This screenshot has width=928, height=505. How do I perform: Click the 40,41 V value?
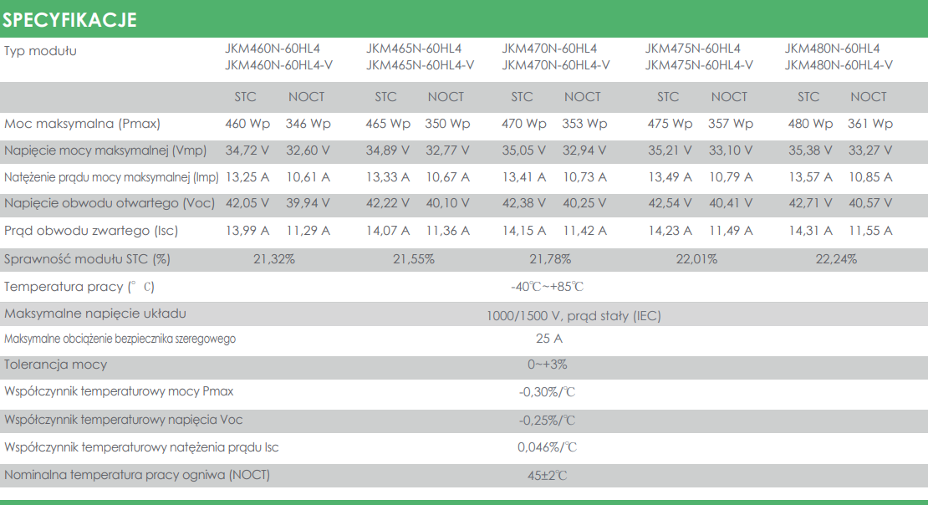point(731,203)
